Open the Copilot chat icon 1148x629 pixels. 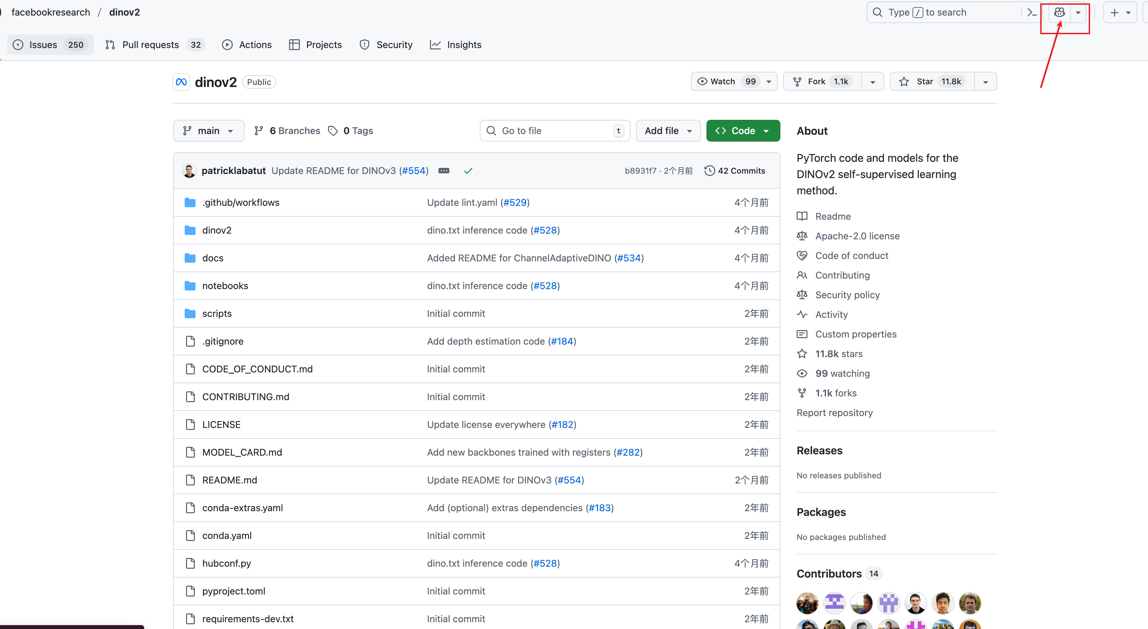[x=1059, y=13]
